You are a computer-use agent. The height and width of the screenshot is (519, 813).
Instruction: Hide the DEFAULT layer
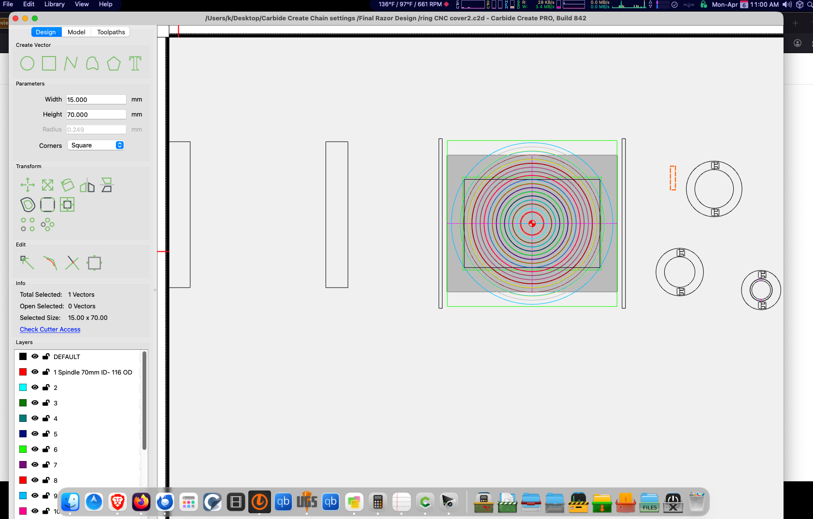point(35,356)
